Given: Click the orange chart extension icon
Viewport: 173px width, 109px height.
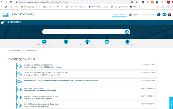Looking at the screenshot, I should (x=152, y=2).
